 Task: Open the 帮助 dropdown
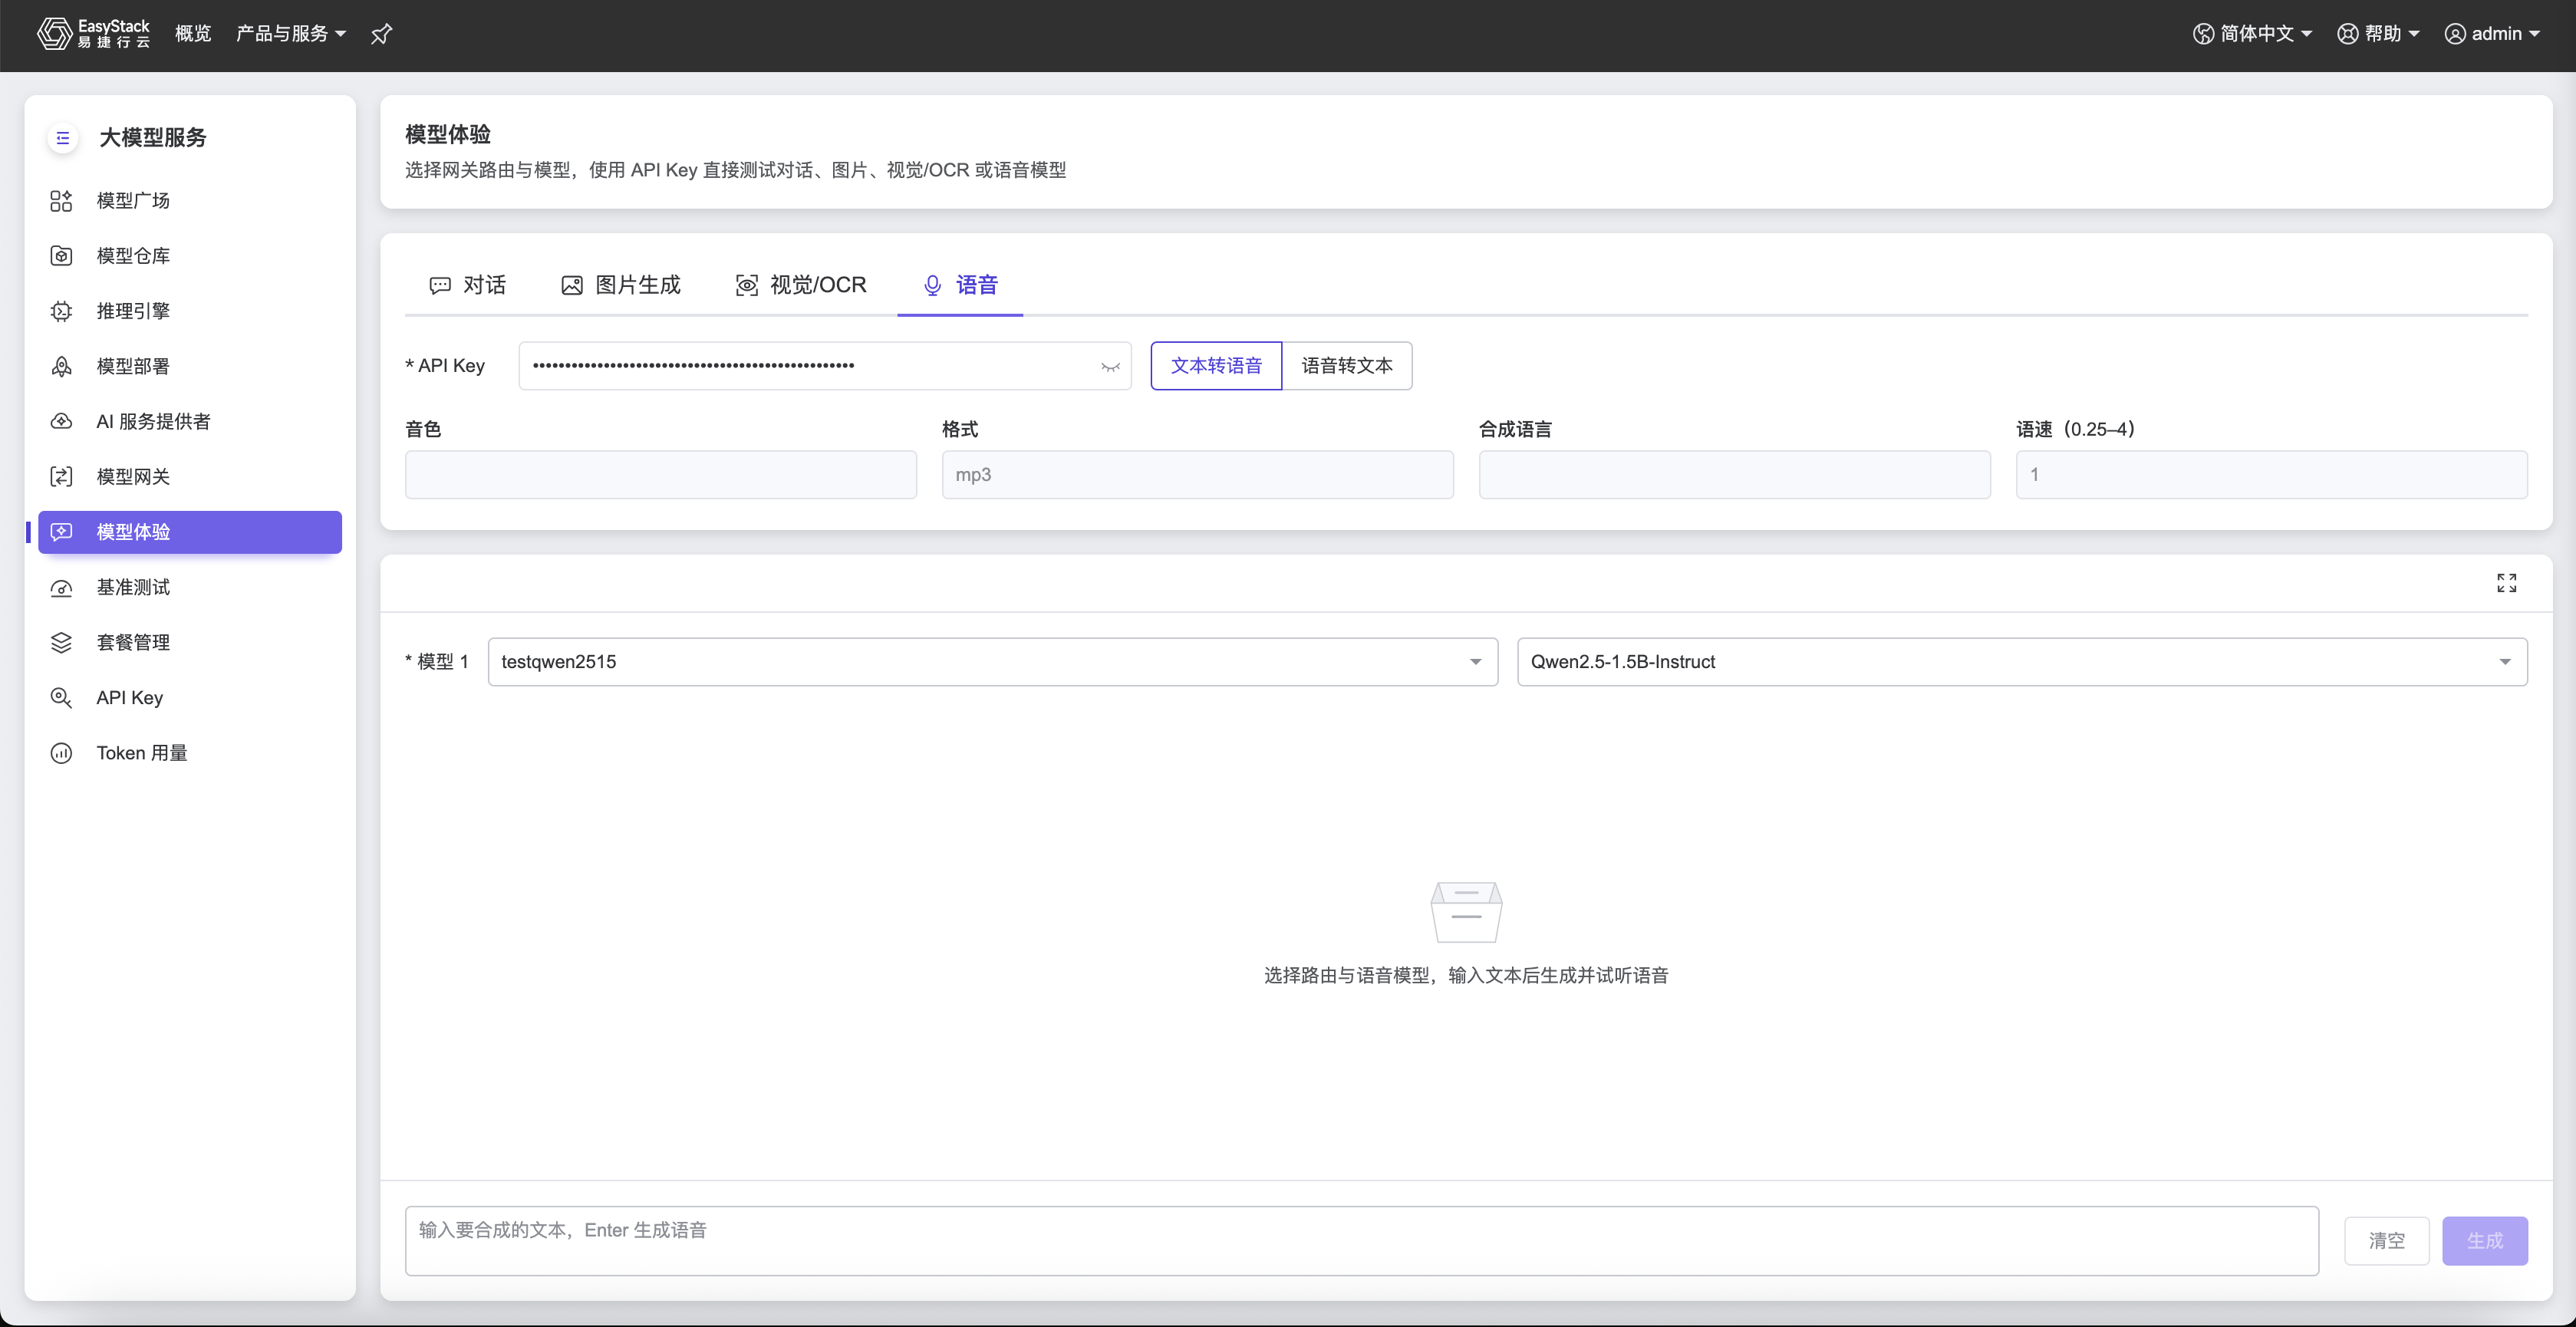pos(2378,34)
